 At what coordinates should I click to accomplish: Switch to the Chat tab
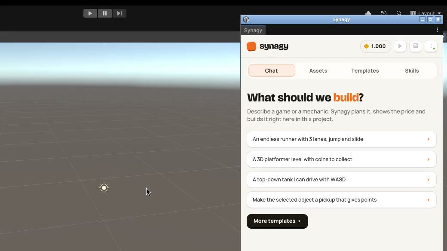[x=272, y=70]
